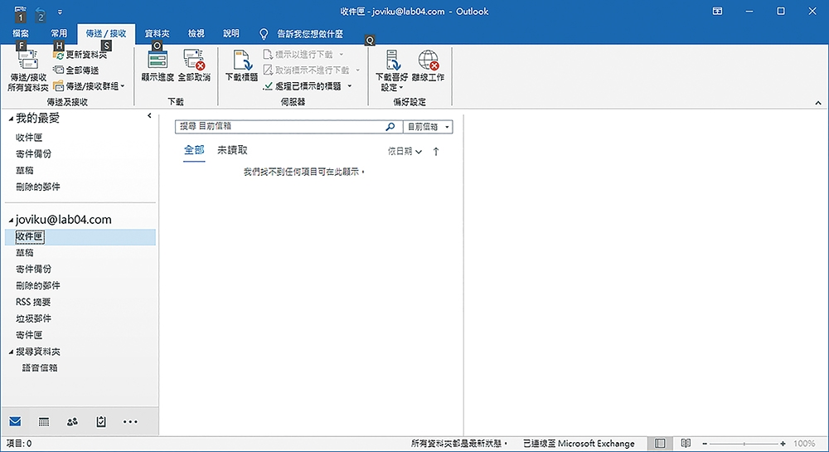Image resolution: width=829 pixels, height=452 pixels.
Task: Switch to Calendar view icon
Action: (x=44, y=421)
